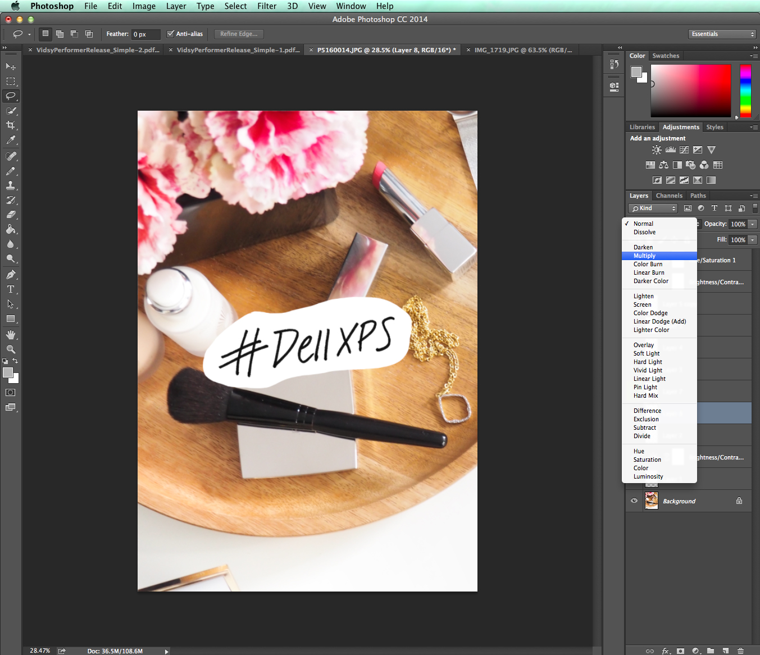Select the Hand tool
This screenshot has height=655, width=760.
pyautogui.click(x=11, y=335)
